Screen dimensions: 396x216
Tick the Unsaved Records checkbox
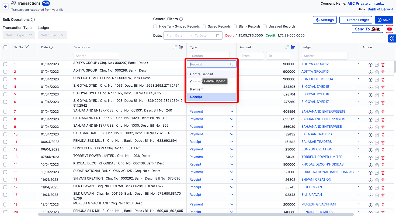pos(265,26)
